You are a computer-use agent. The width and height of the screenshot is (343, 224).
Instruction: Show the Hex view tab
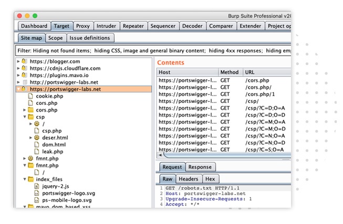click(x=210, y=179)
